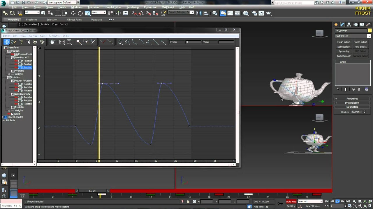Open the selection filter All dropdown
The image size is (373, 209).
click(x=32, y=12)
